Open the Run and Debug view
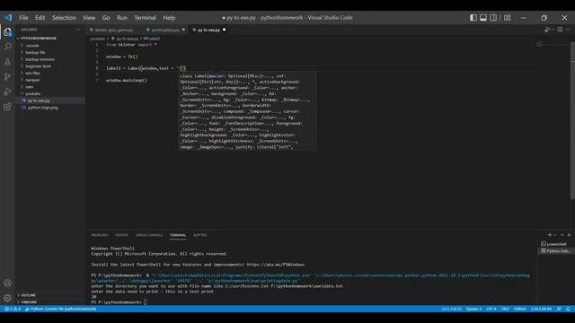The height and width of the screenshot is (323, 575). (7, 92)
